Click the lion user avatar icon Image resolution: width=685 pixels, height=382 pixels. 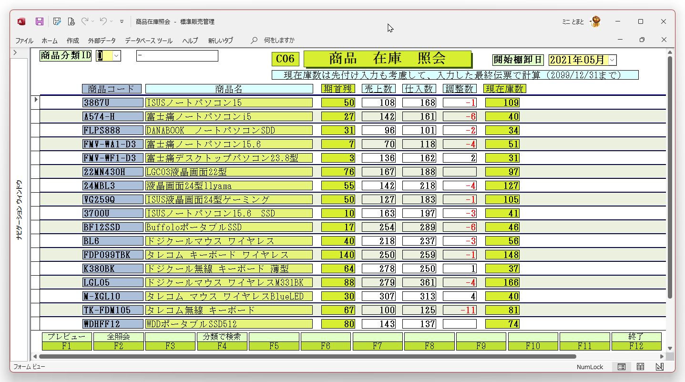[595, 21]
